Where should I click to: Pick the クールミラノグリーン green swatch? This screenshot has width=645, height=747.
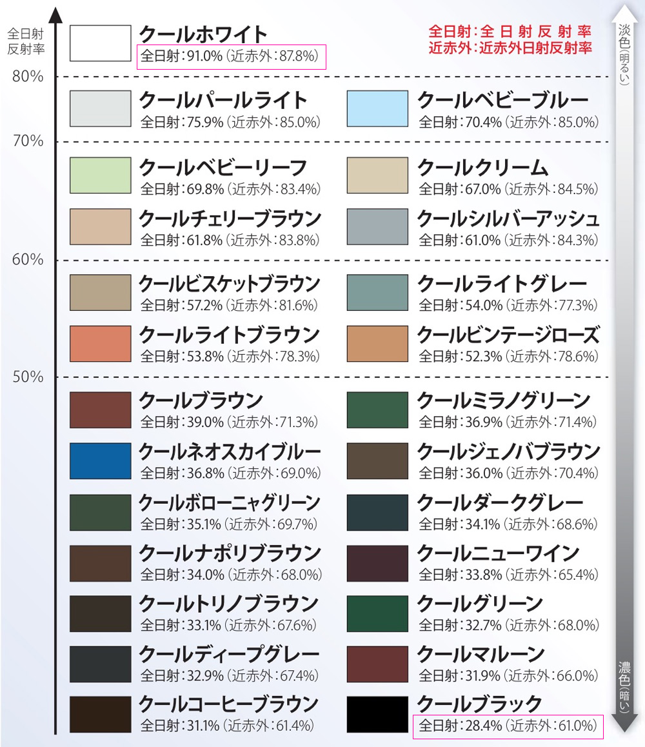coord(377,410)
